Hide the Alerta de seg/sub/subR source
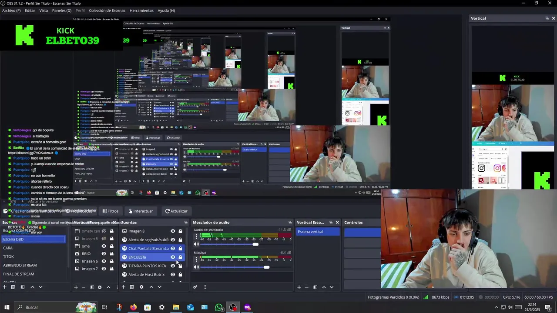The image size is (557, 313). (x=173, y=240)
